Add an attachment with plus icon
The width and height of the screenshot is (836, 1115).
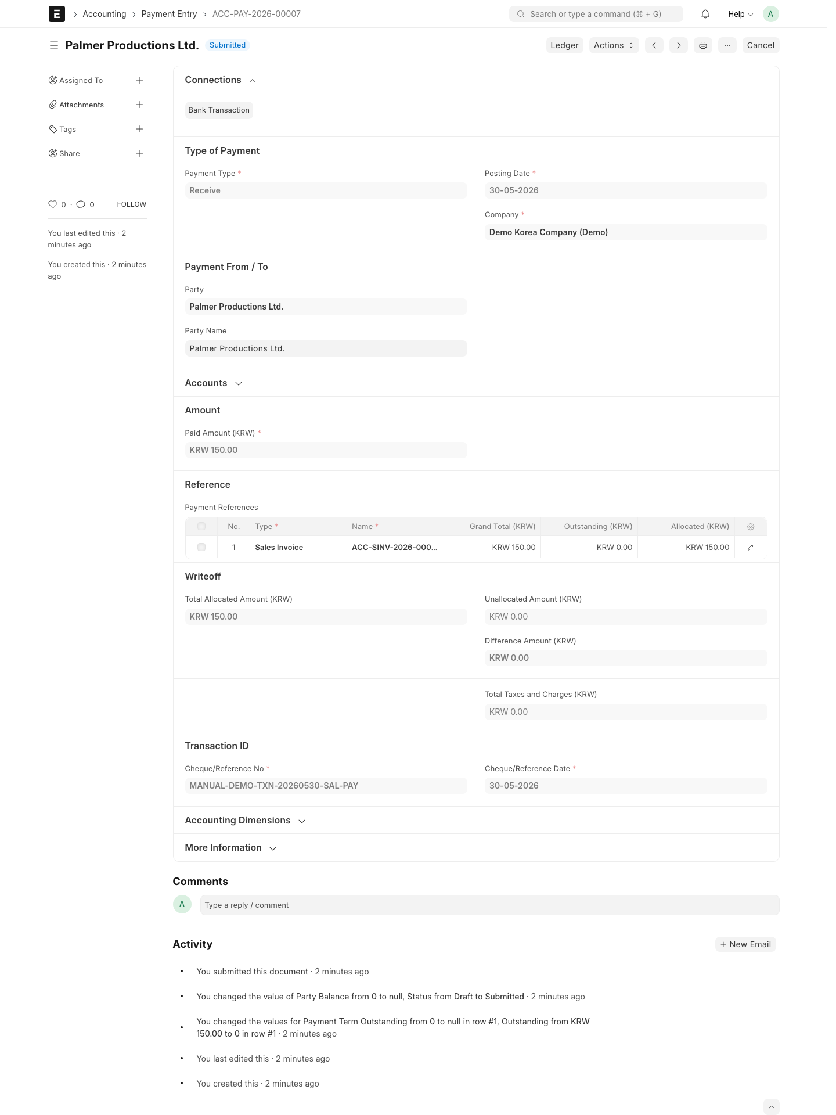click(139, 105)
